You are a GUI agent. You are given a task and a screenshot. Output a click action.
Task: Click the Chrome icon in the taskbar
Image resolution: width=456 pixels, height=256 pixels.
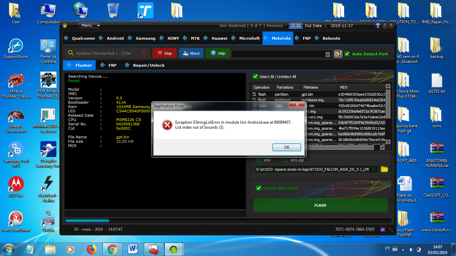tap(112, 249)
